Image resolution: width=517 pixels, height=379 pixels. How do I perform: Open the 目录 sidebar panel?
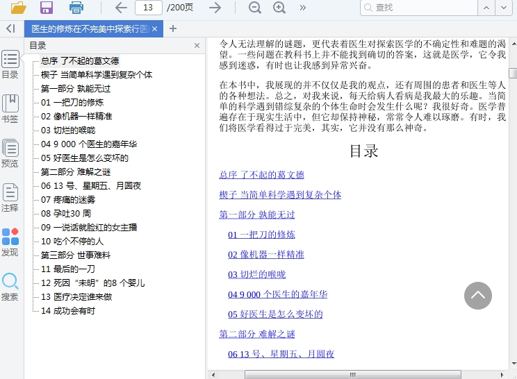10,65
